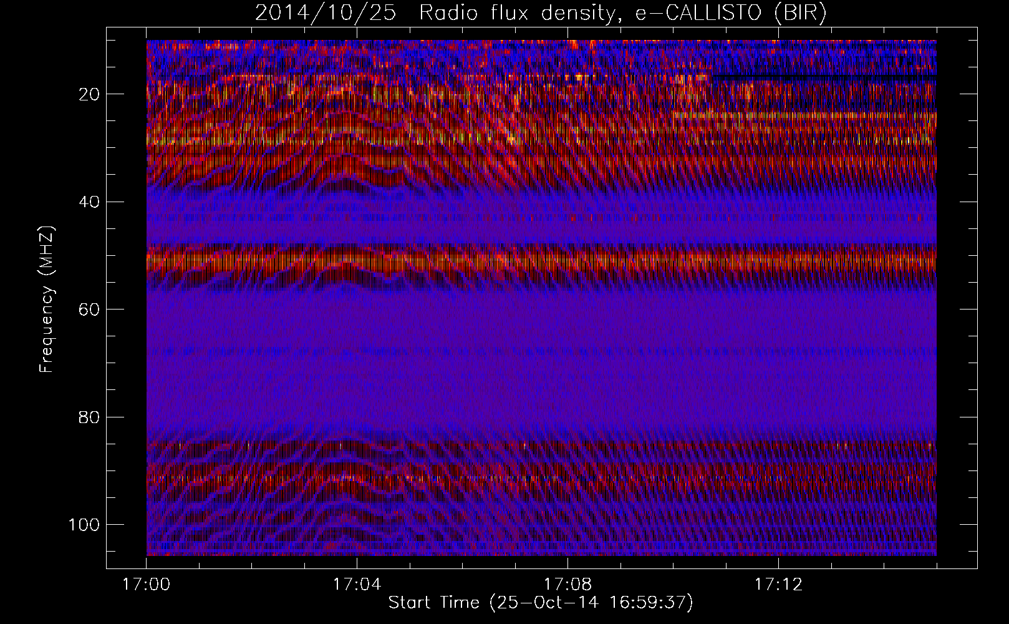
Task: Click the 40 frequency axis label
Action: 90,202
